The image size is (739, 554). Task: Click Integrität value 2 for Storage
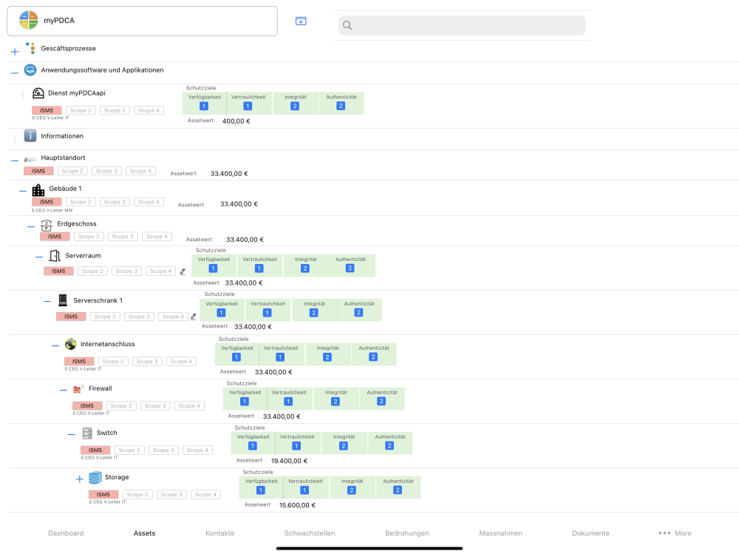352,490
